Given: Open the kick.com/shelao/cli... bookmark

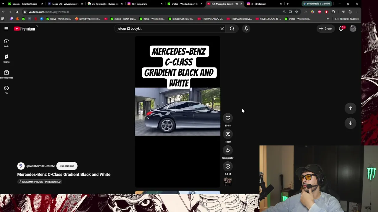Looking at the screenshot, I should [181, 19].
